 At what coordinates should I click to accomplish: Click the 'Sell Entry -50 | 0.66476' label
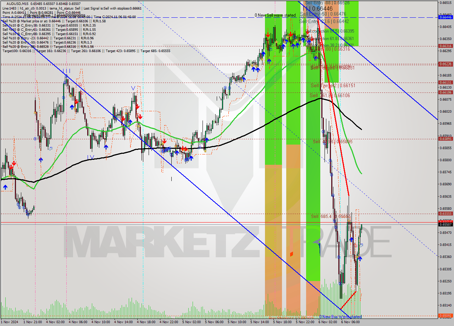point(323,14)
